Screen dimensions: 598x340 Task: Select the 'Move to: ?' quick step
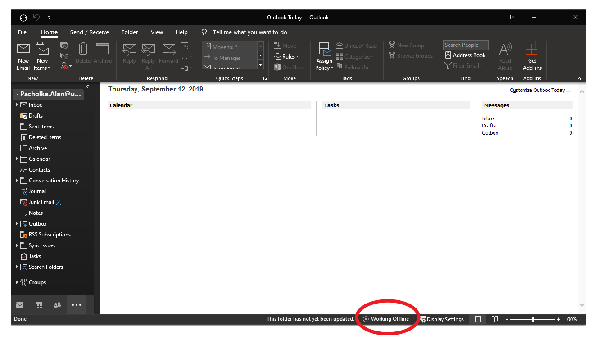click(229, 47)
